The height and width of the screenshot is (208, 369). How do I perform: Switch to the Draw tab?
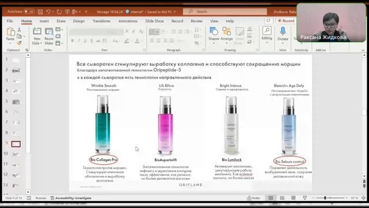[x=61, y=21]
